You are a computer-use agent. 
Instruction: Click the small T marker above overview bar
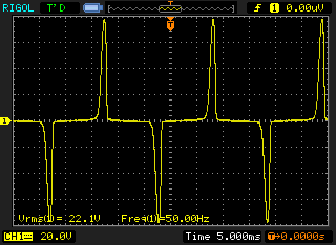point(171,3)
